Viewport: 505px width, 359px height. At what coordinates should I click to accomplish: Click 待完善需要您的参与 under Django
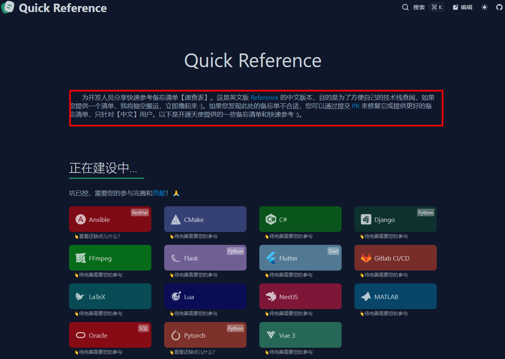386,236
